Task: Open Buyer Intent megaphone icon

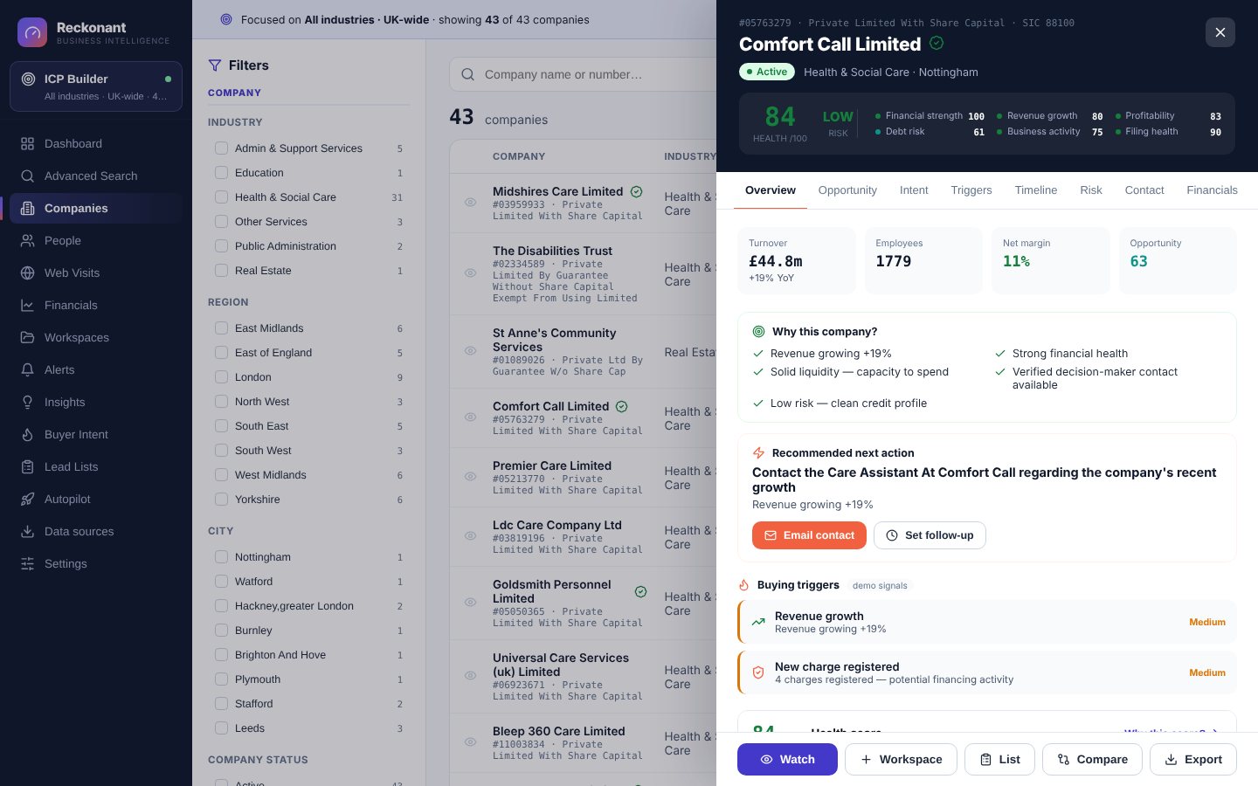Action: 27,434
